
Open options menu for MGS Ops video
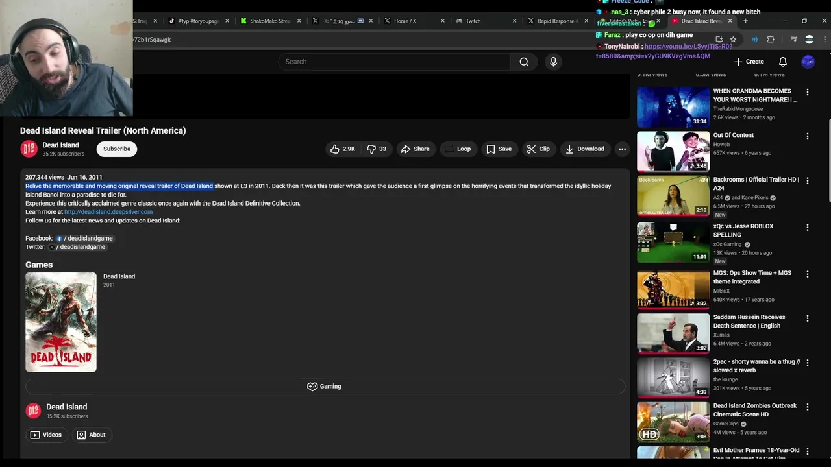808,274
